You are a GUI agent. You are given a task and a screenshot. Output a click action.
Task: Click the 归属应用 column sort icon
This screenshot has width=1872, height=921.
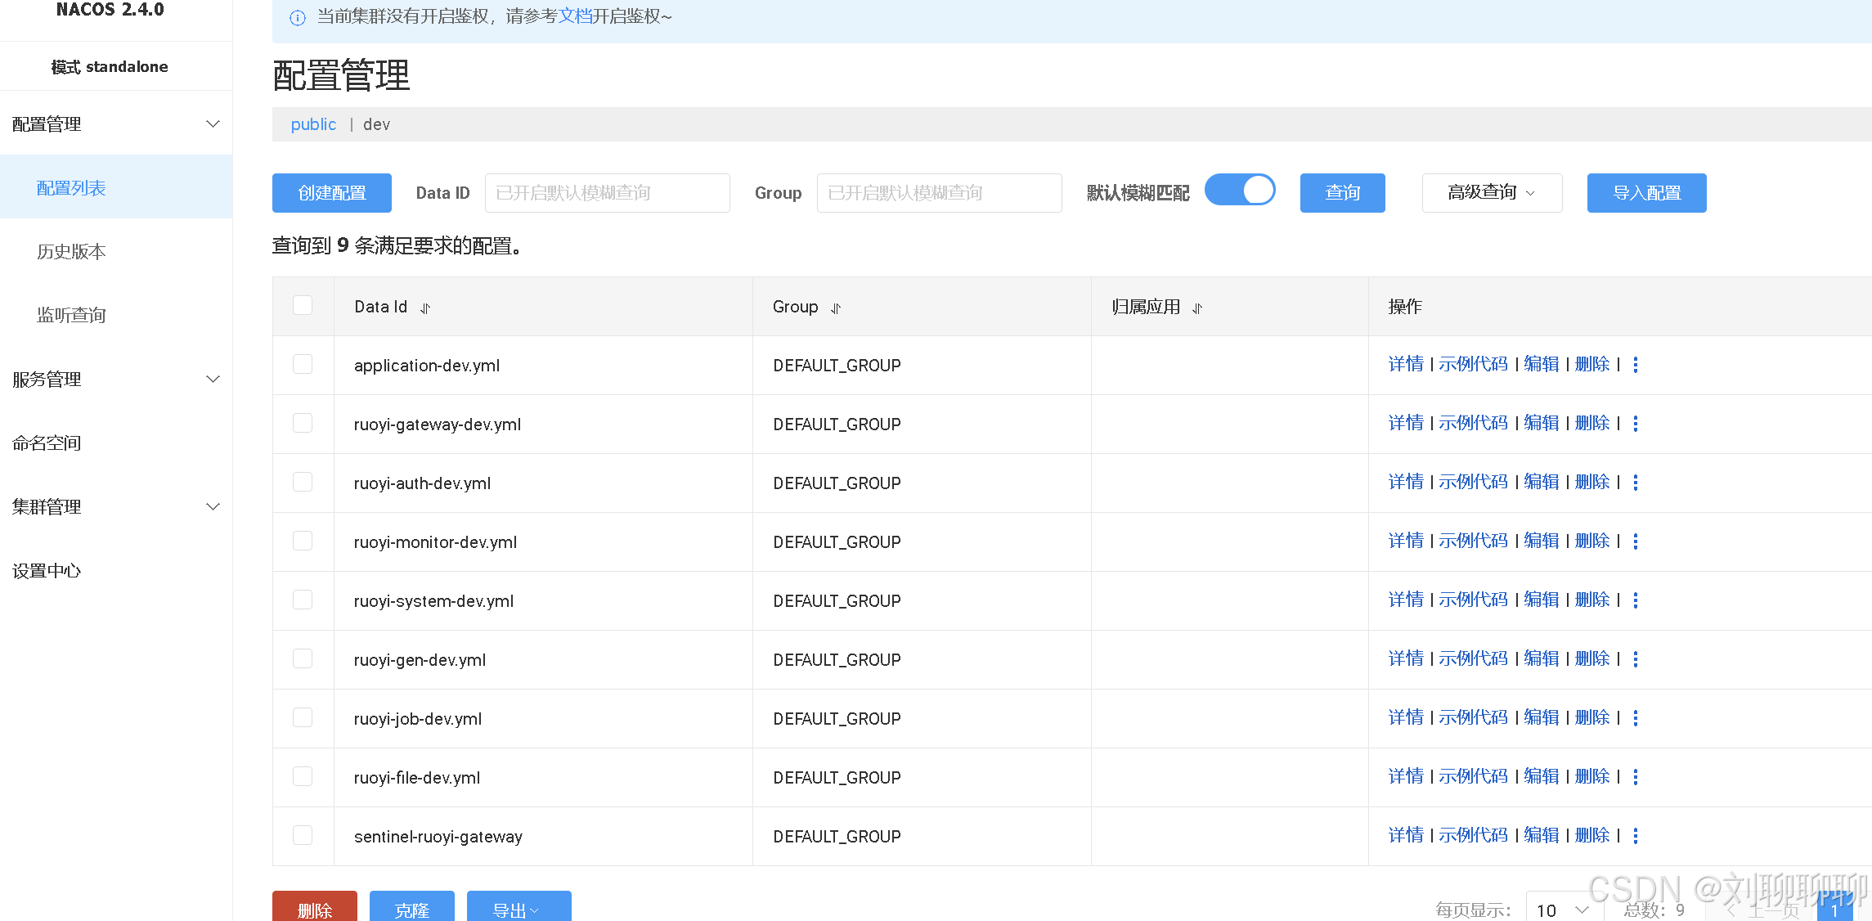[1197, 308]
